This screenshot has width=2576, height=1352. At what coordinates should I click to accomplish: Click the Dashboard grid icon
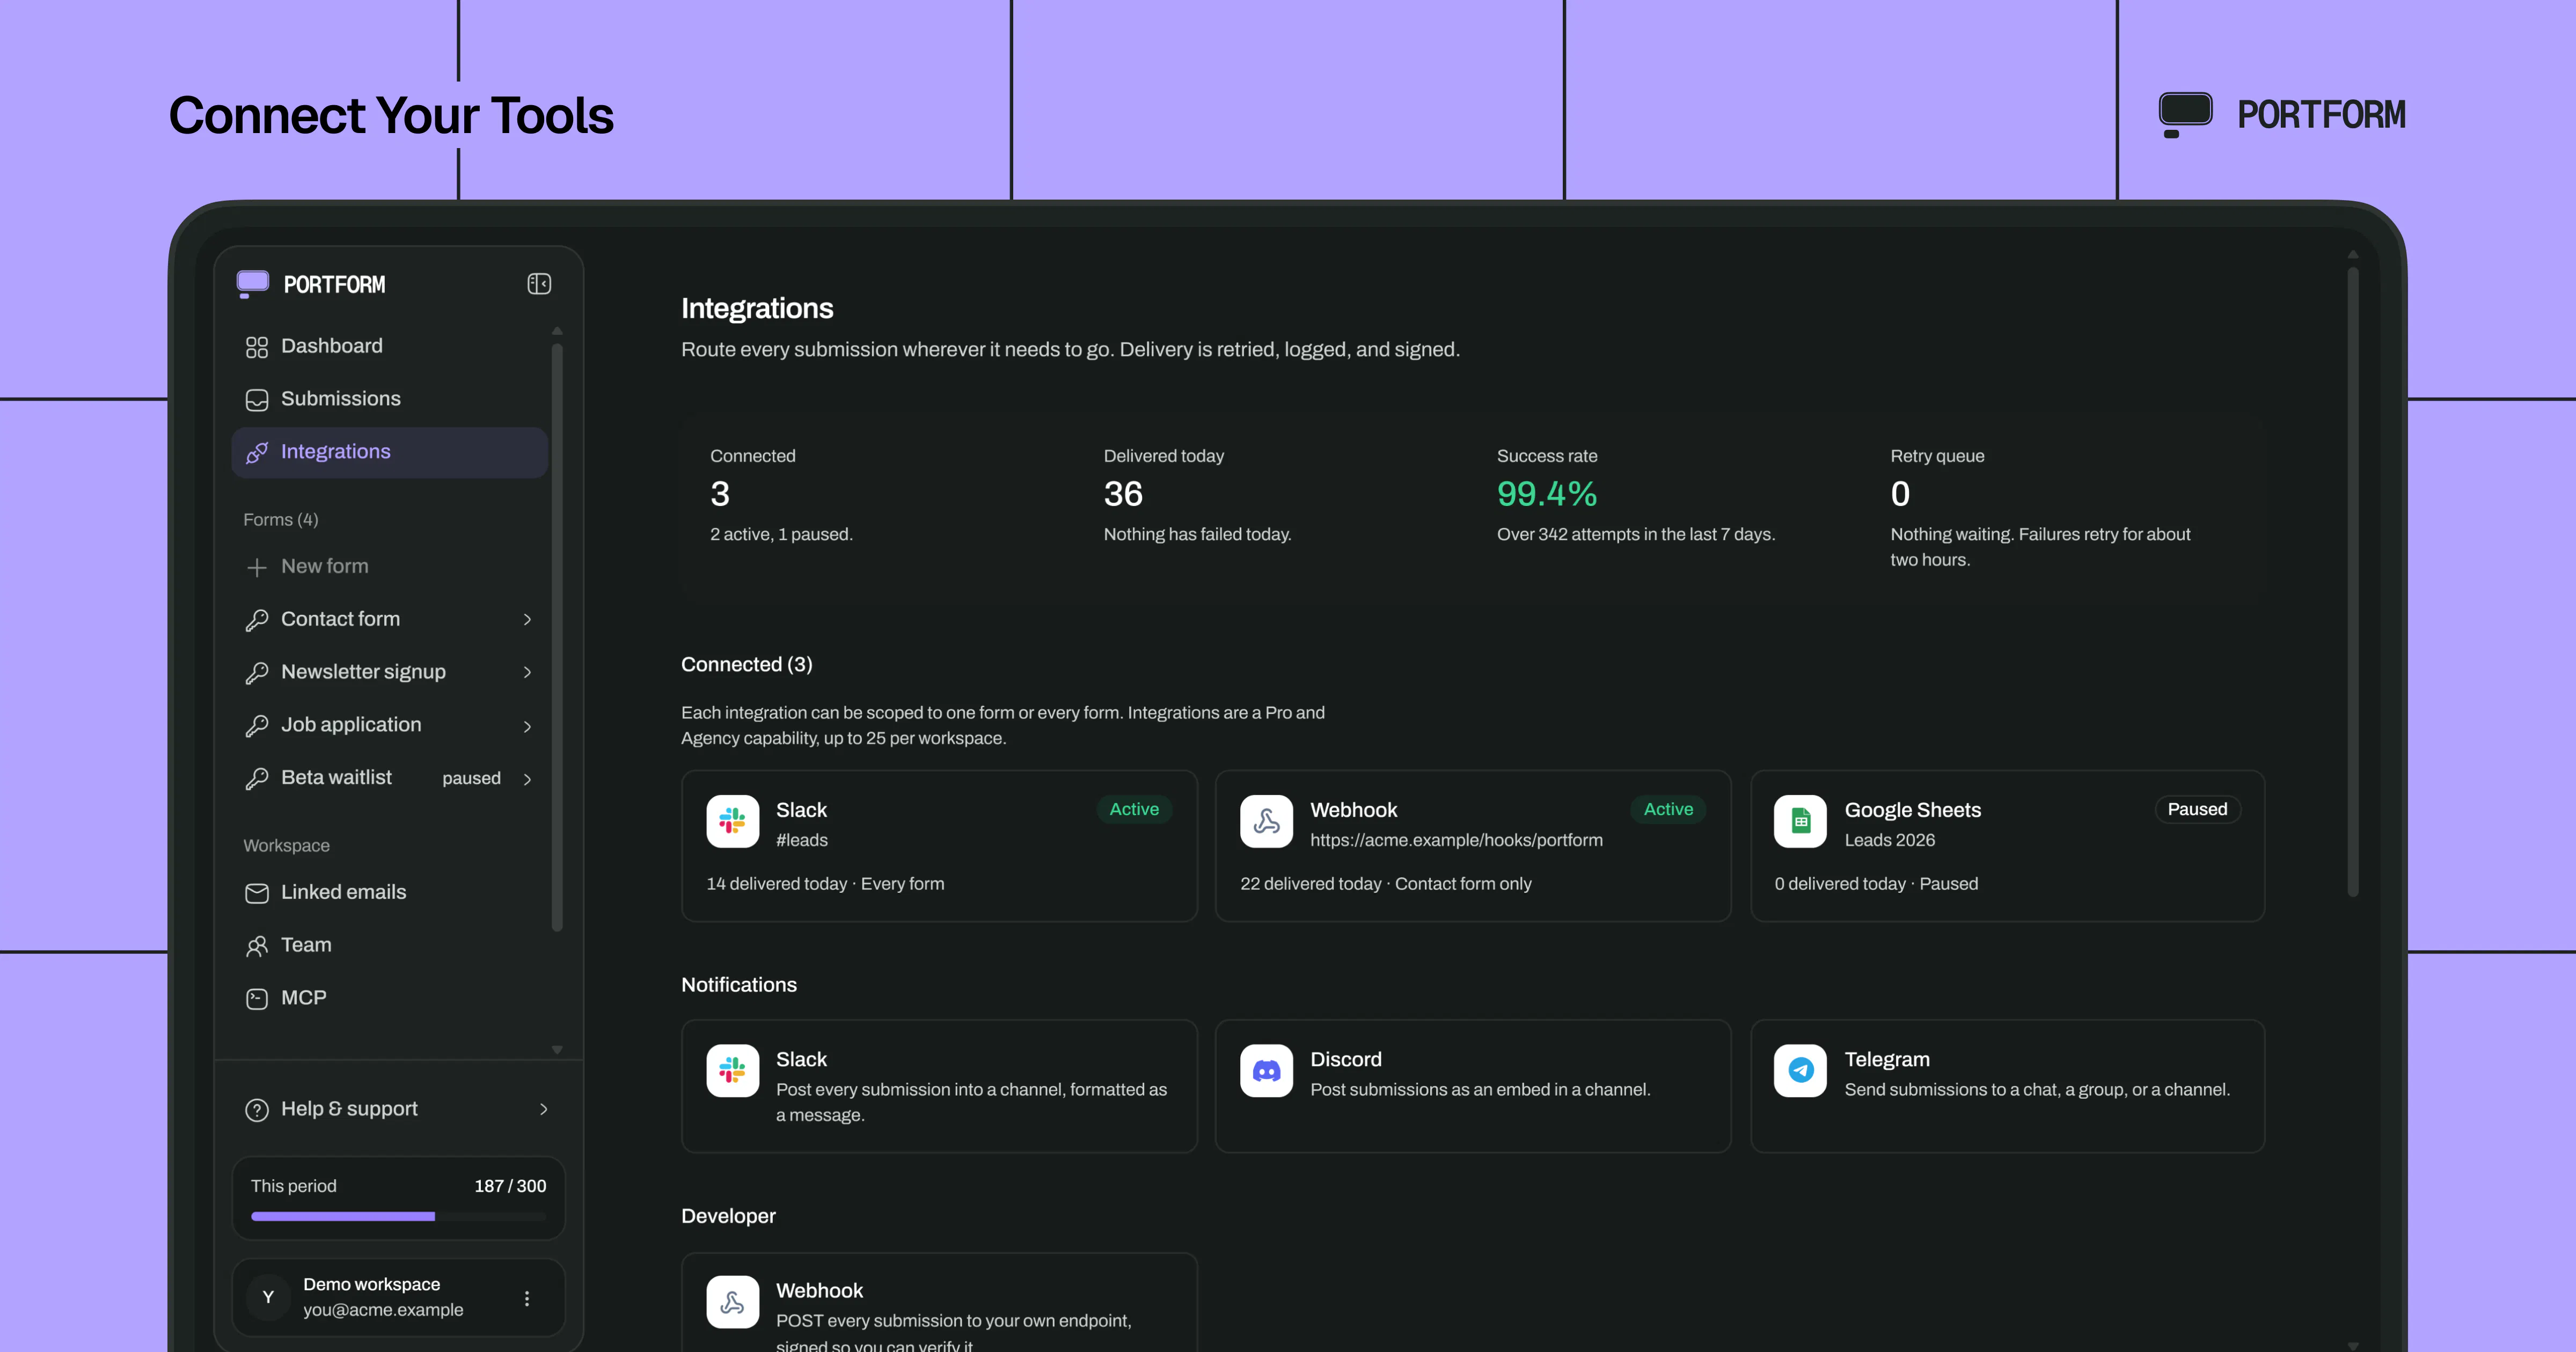point(257,347)
